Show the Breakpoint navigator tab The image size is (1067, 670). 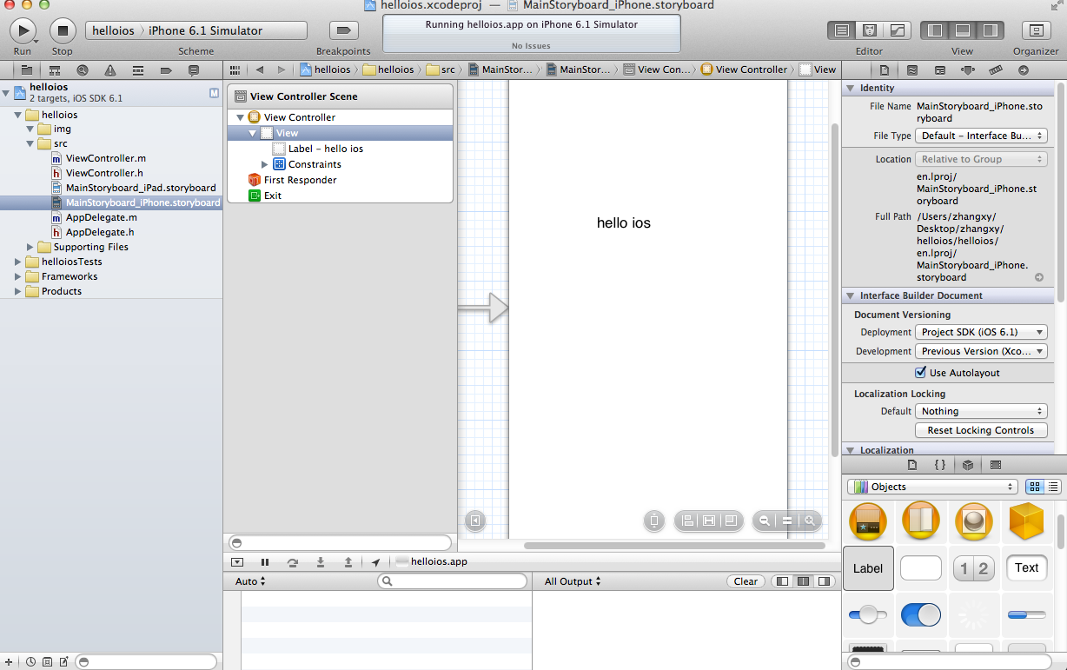pos(166,70)
